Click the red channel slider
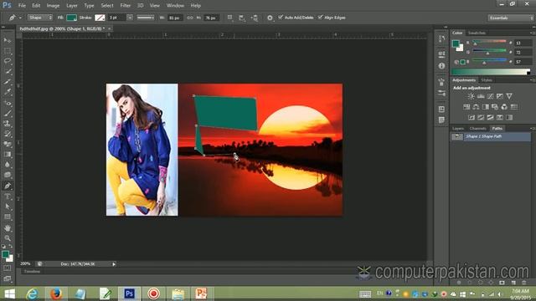The width and height of the screenshot is (536, 301). point(489,43)
